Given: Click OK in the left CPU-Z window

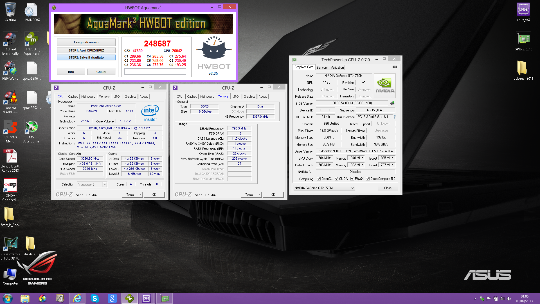Looking at the screenshot, I should (154, 195).
